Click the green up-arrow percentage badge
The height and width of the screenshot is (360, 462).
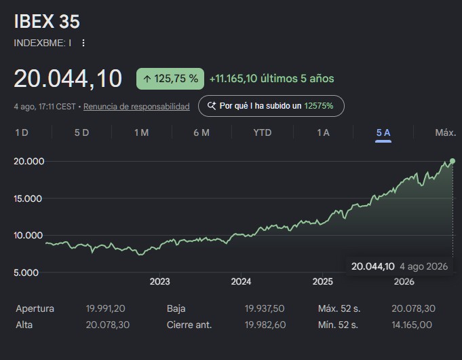(x=170, y=79)
